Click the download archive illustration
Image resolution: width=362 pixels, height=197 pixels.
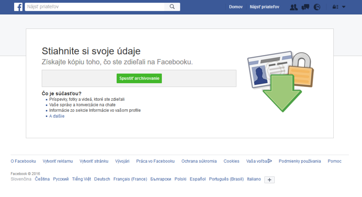[x=280, y=81]
